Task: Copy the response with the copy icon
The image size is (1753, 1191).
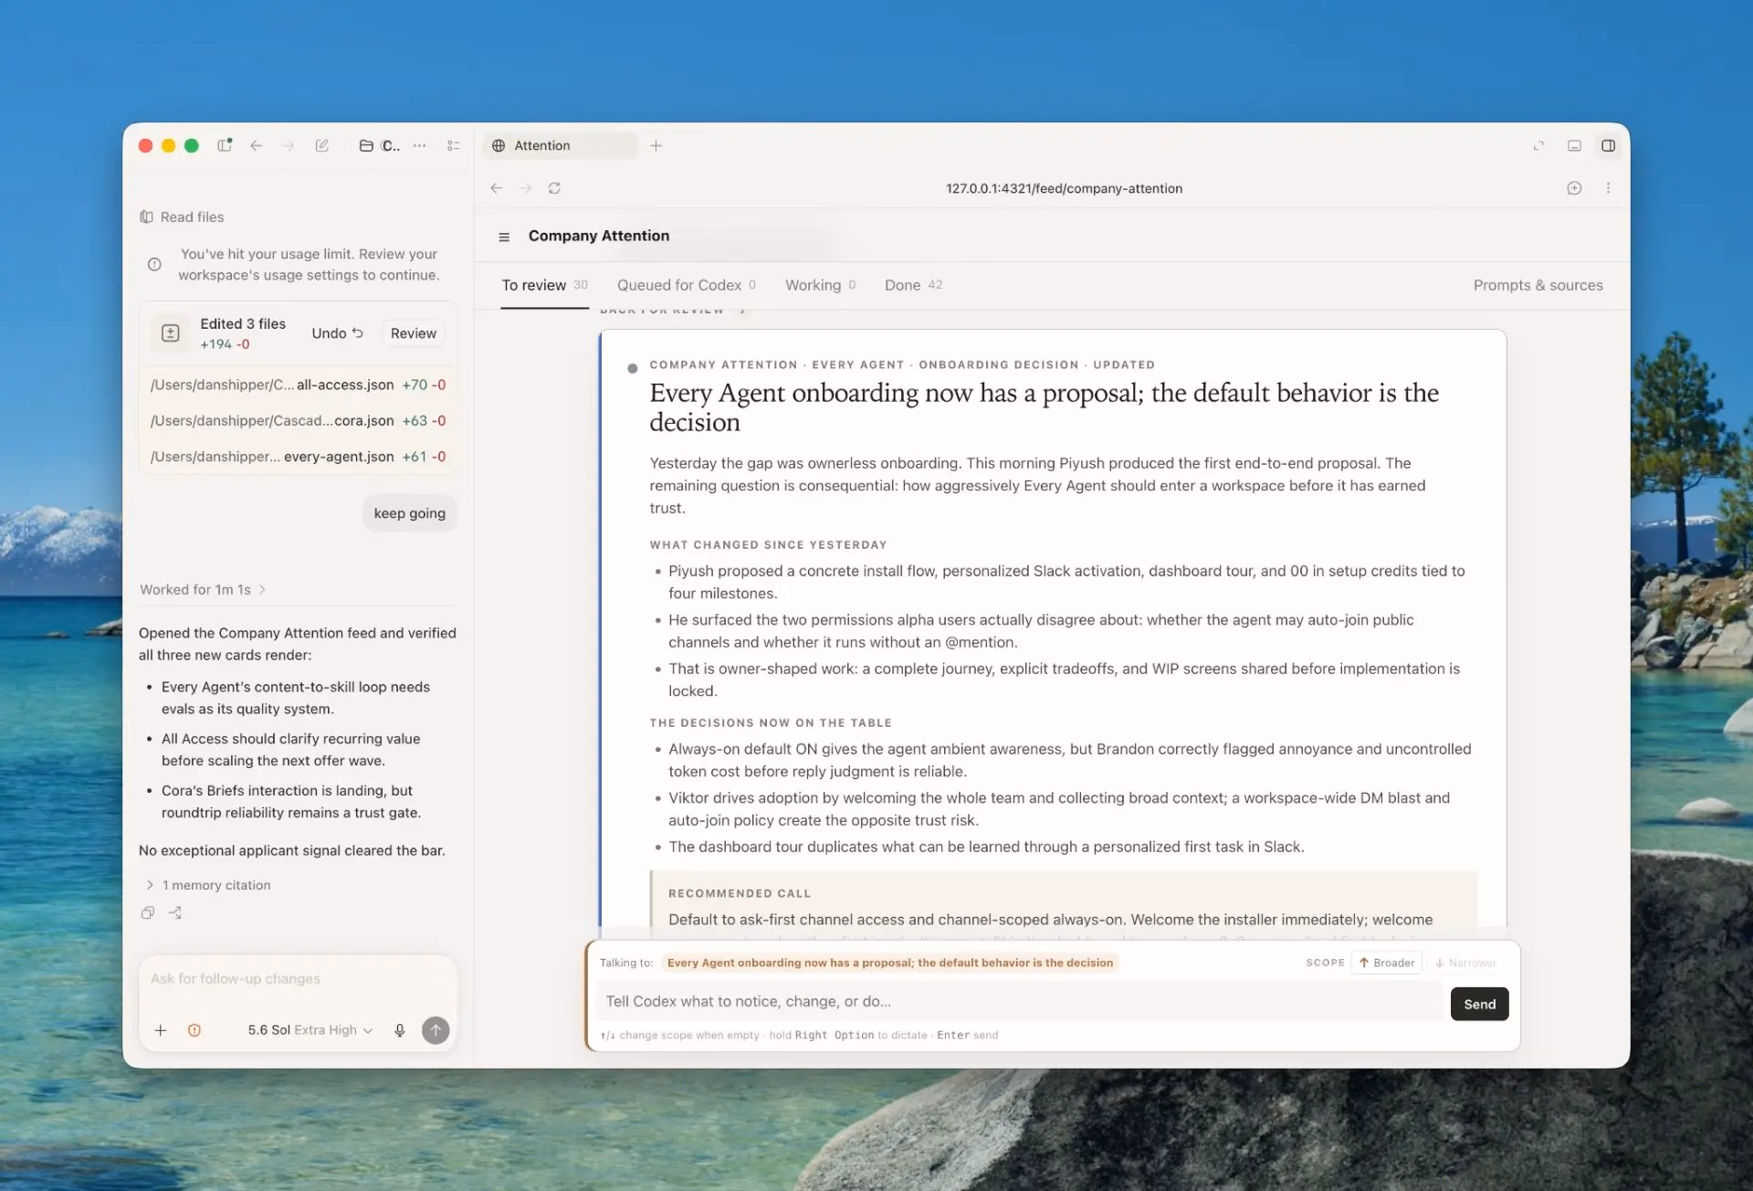Action: [x=148, y=912]
